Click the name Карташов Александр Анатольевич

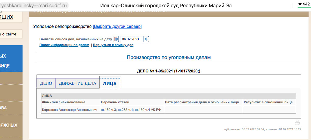coord(70,109)
